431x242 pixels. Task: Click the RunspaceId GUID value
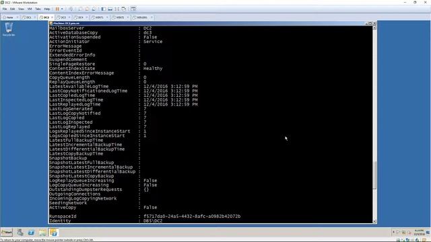(192, 216)
